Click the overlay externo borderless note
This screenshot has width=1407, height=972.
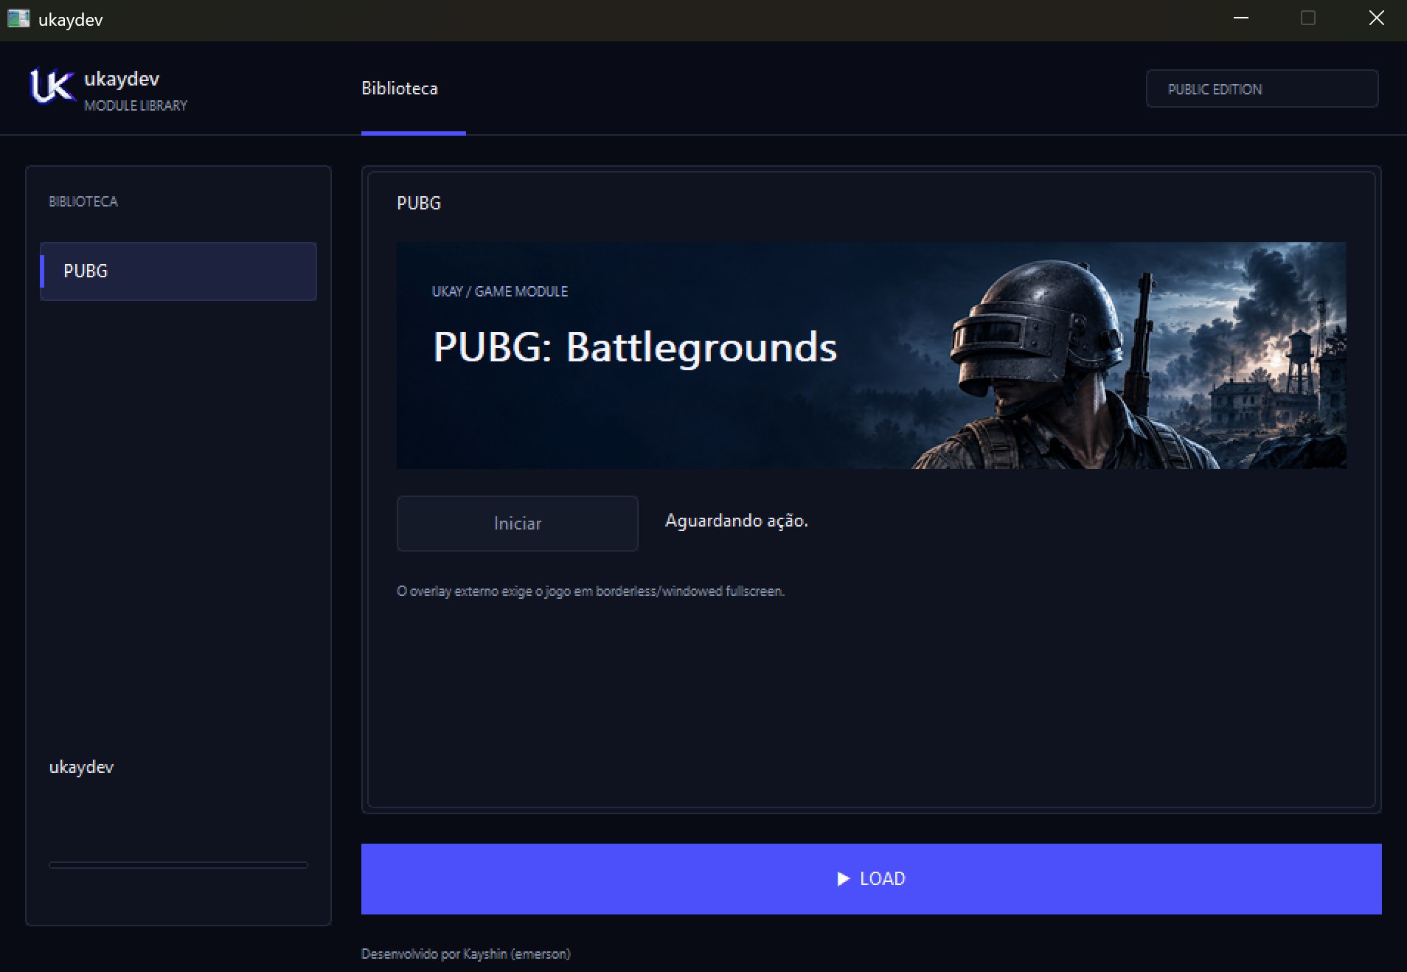click(590, 591)
